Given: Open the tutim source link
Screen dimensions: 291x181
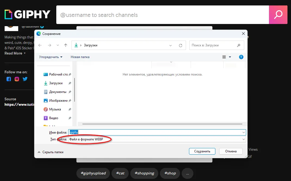Looking at the screenshot, I should coord(19,104).
